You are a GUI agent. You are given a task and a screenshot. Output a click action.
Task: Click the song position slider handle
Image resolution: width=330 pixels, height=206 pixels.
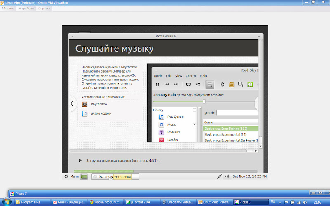[x=204, y=101]
